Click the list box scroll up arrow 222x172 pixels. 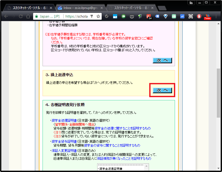(146, 166)
